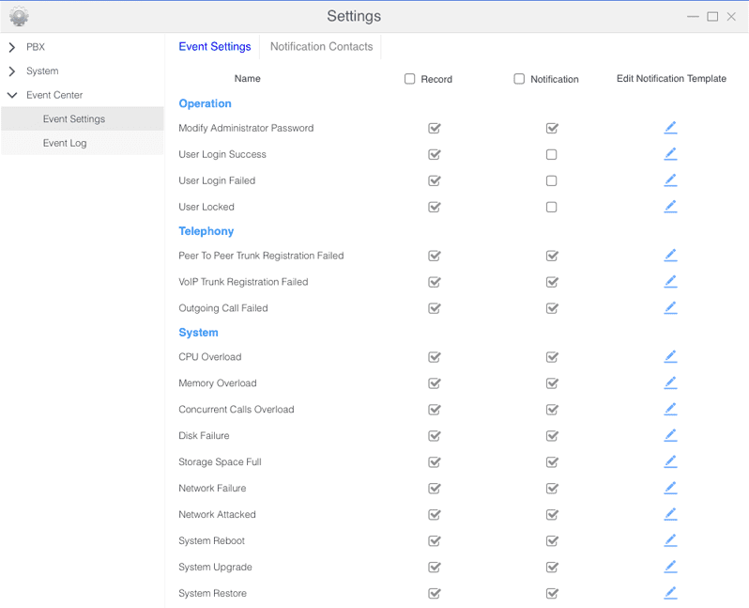Edit Network Attacked notification template
This screenshot has height=608, width=749.
point(670,514)
